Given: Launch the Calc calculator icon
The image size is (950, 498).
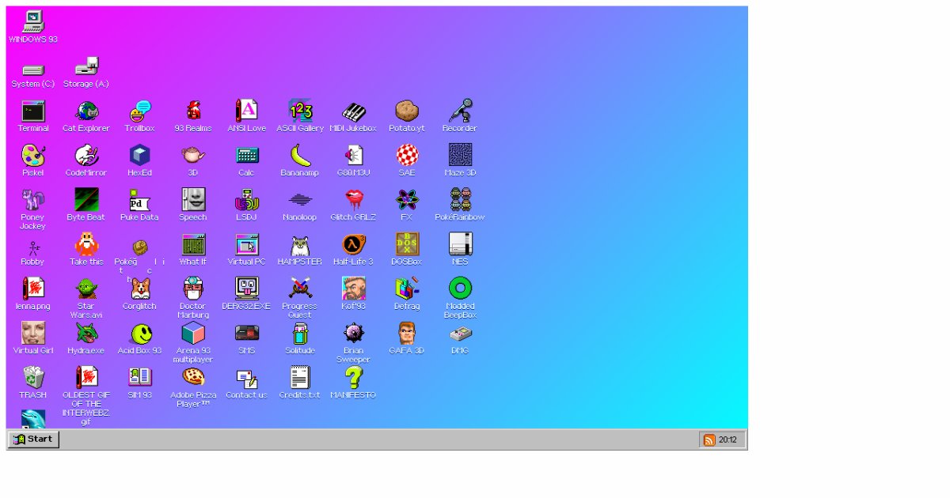Looking at the screenshot, I should (x=247, y=157).
